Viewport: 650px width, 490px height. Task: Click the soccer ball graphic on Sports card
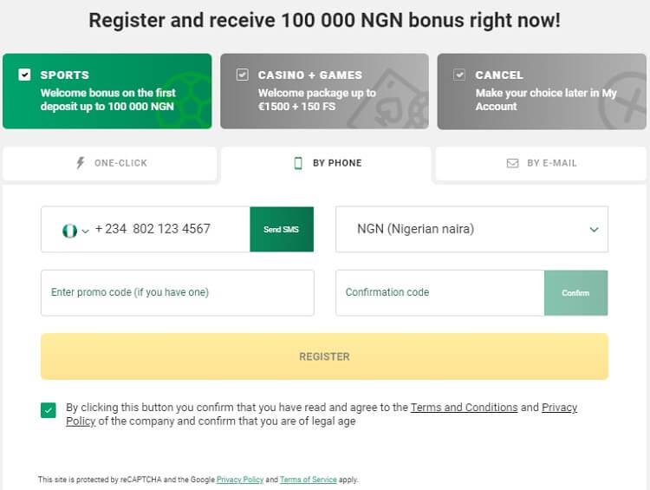(x=184, y=101)
